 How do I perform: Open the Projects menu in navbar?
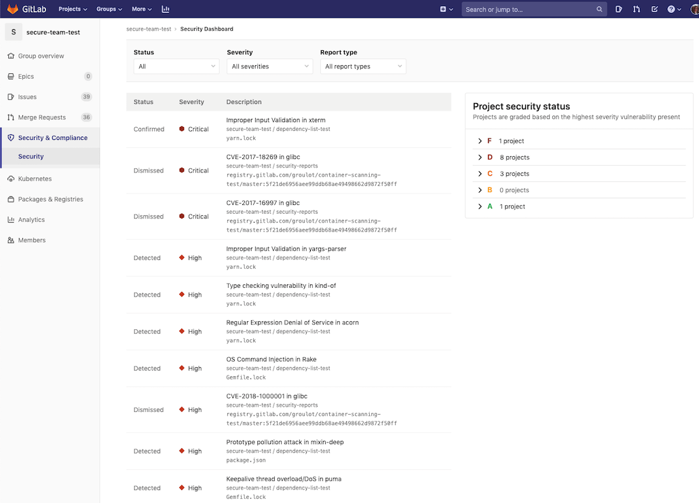pos(73,9)
